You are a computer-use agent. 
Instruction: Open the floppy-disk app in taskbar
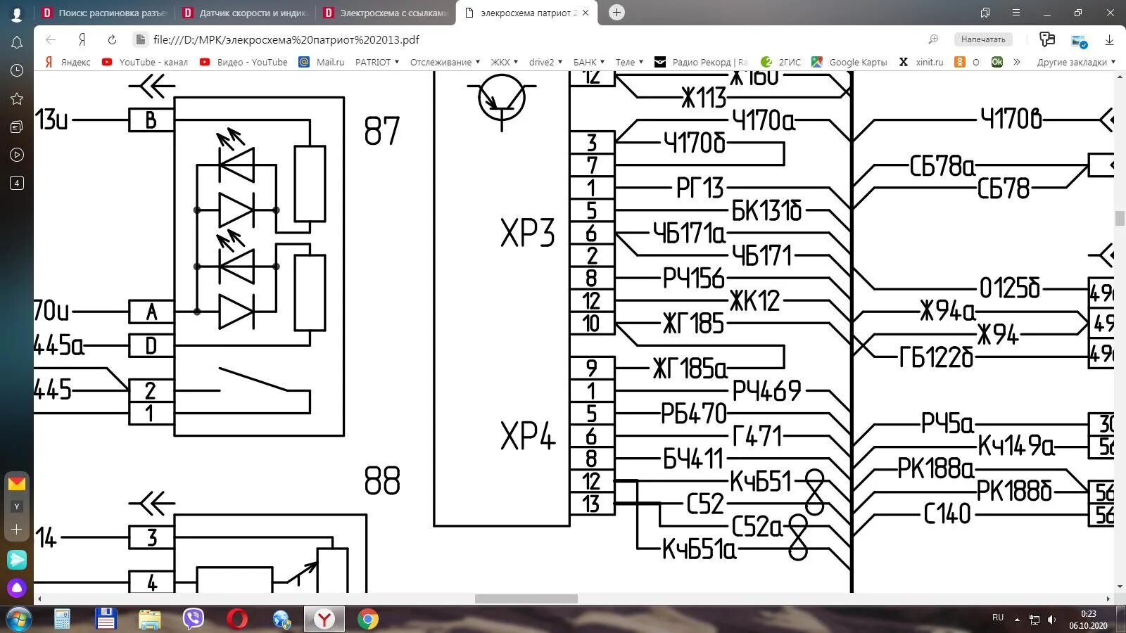tap(106, 619)
